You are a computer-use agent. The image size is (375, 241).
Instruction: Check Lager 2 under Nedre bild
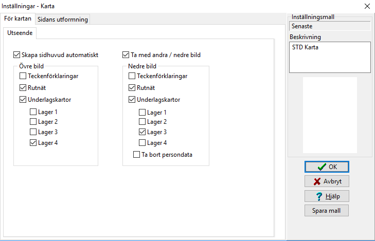[x=142, y=122]
